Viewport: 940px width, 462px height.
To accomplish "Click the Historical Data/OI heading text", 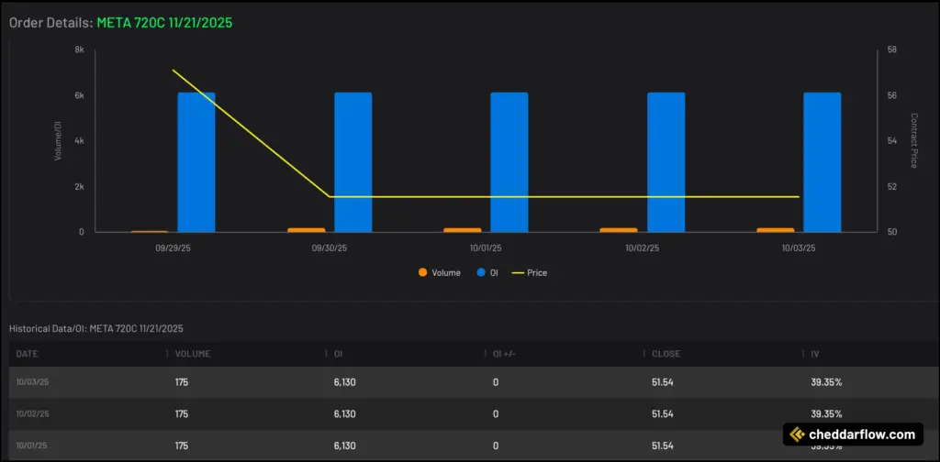I will pyautogui.click(x=95, y=328).
